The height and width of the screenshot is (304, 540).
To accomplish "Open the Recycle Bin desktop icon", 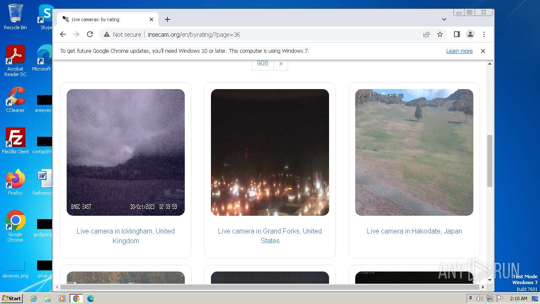I will [15, 17].
